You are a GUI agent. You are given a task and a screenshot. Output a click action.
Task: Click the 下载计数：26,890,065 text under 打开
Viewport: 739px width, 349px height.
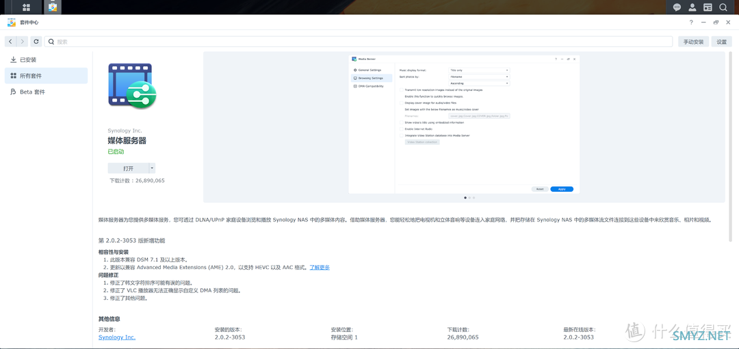tap(137, 180)
